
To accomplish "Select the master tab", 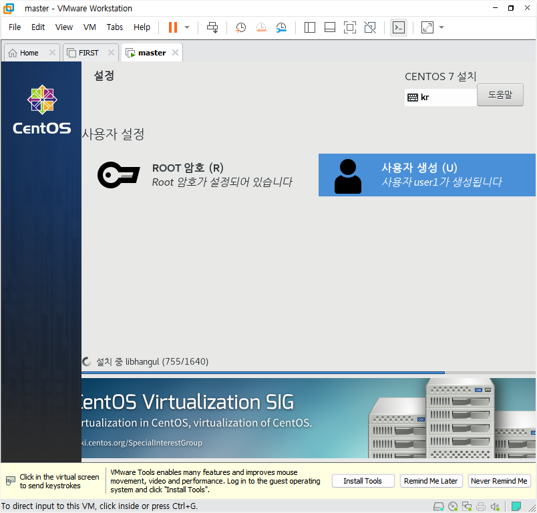I will [152, 53].
